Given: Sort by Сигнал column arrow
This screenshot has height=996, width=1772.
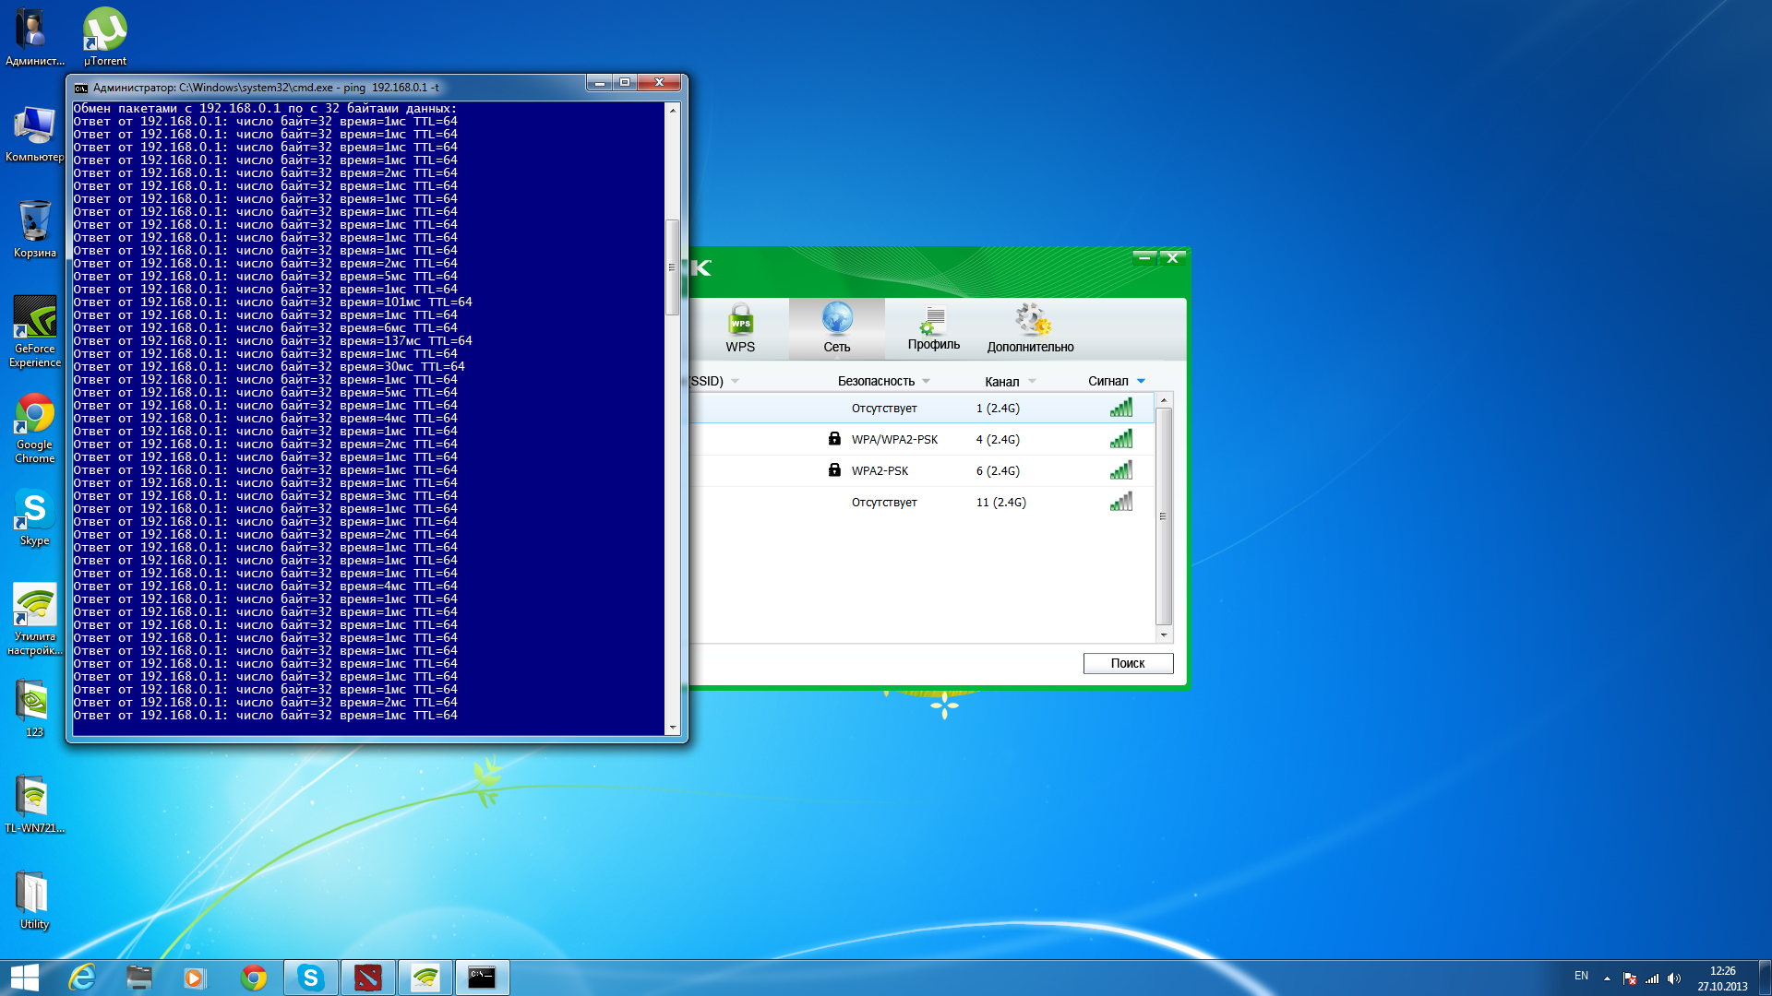Looking at the screenshot, I should [1141, 381].
